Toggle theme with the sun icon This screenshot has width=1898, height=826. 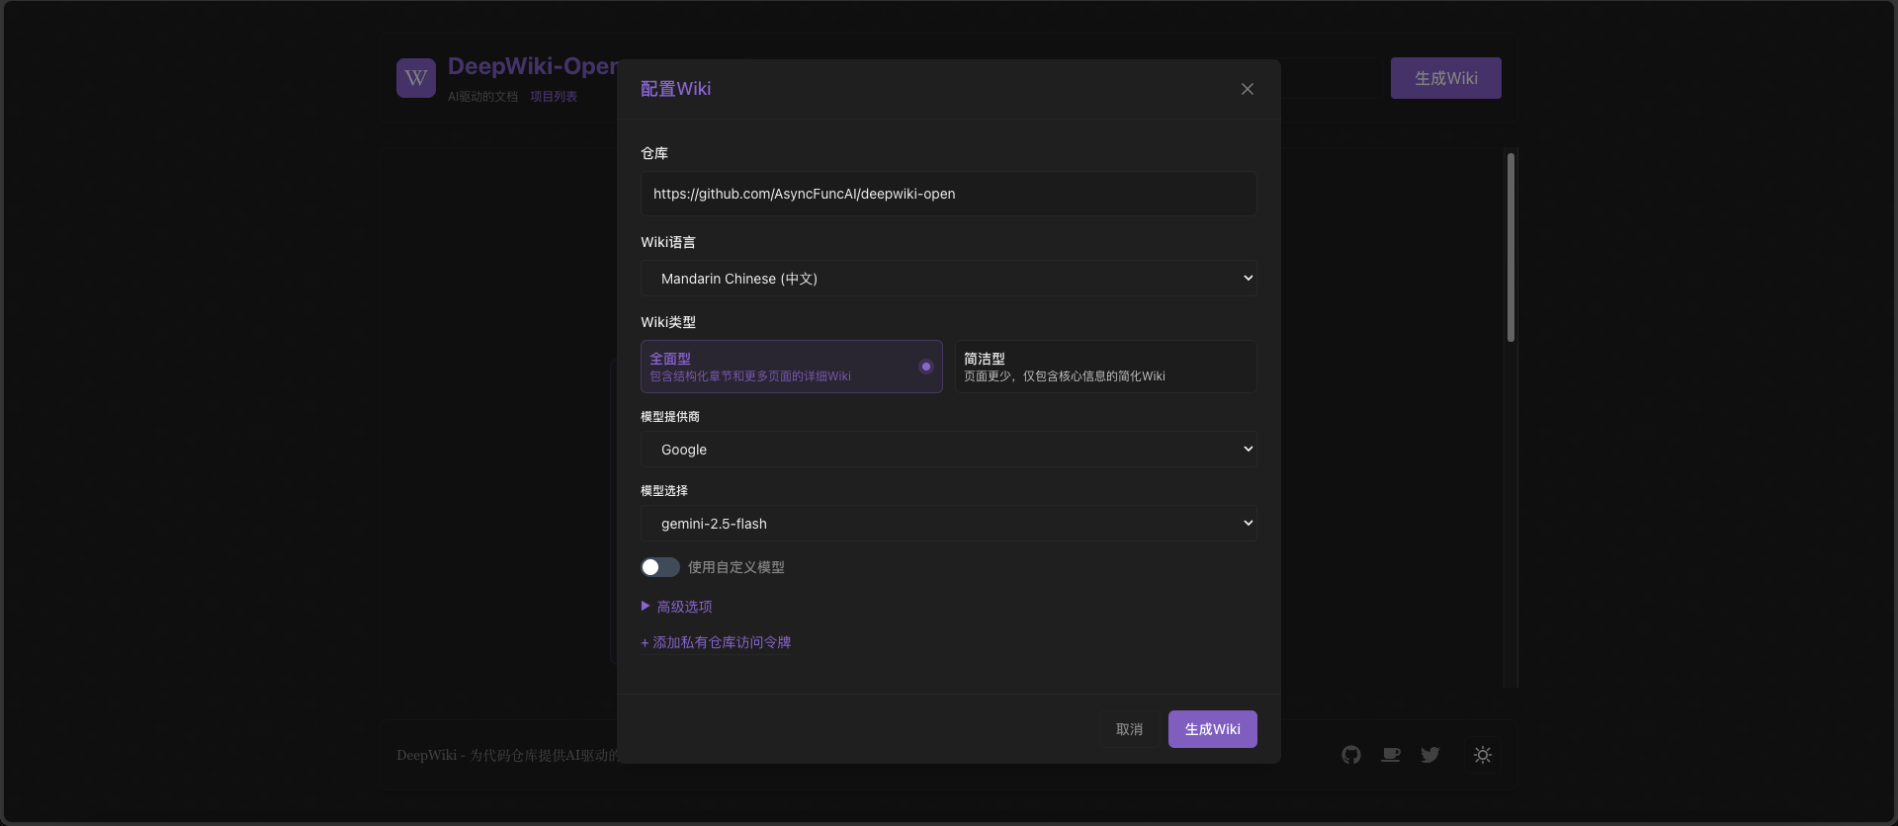coord(1483,755)
